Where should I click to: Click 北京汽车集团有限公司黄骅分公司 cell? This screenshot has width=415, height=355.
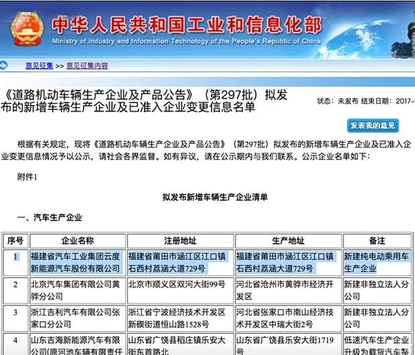77,289
